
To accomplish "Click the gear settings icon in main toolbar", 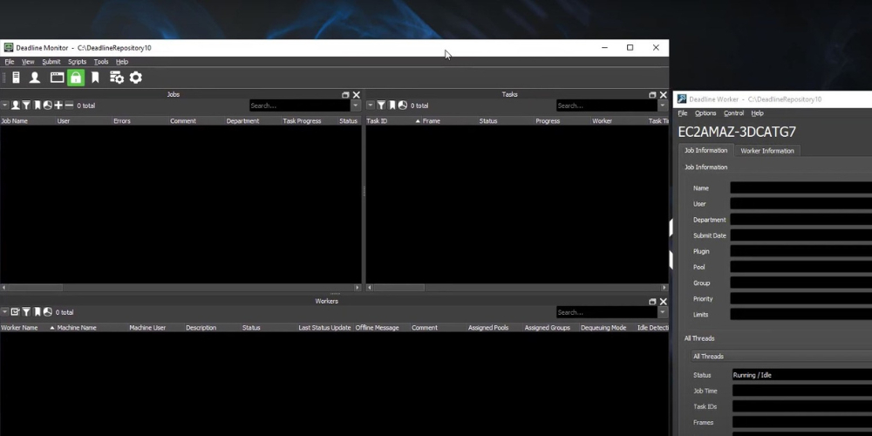I will click(136, 78).
